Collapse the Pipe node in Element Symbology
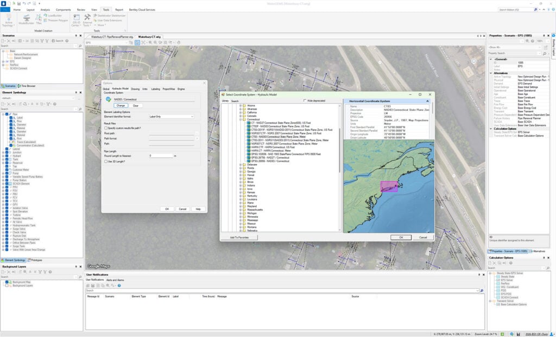This screenshot has height=337, width=556. tap(3, 115)
